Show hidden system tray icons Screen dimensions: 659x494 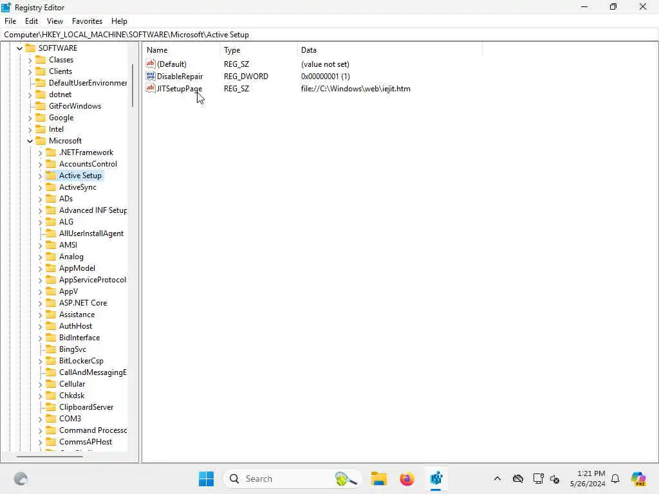[497, 479]
